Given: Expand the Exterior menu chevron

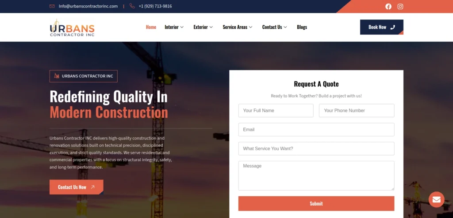Looking at the screenshot, I should [211, 27].
